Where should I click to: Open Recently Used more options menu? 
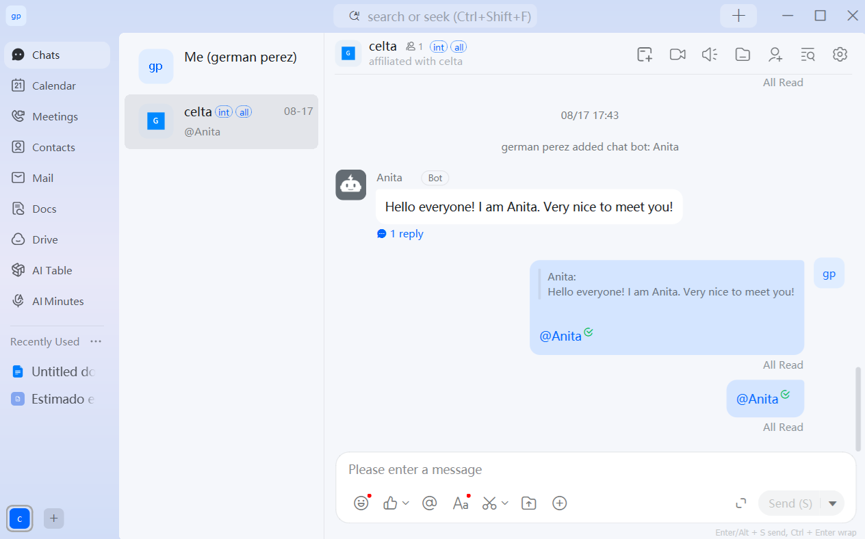(96, 341)
